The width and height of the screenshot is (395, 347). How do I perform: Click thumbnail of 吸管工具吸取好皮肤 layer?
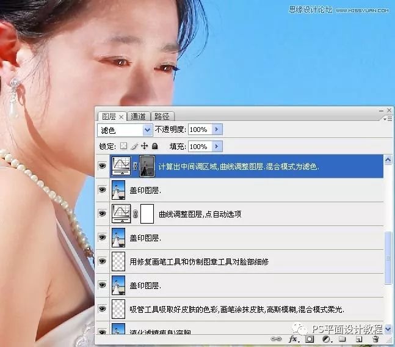118,309
